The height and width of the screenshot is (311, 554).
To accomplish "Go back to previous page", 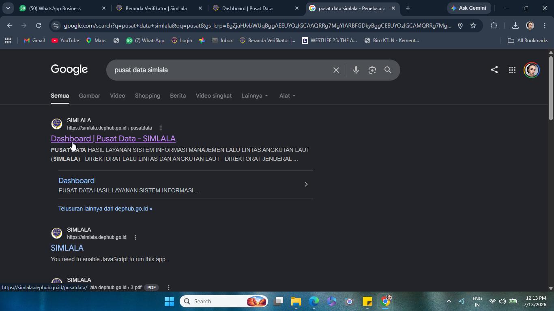I will tap(9, 26).
